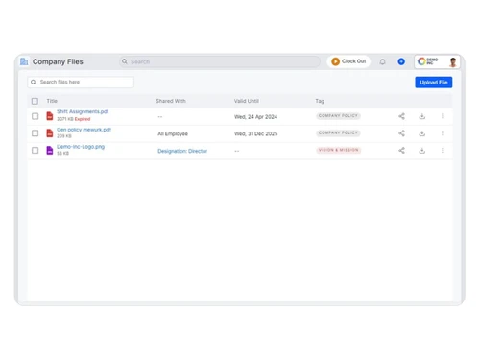Open more options for Gen policy mewurk.pdf
The width and height of the screenshot is (480, 360).
[443, 133]
